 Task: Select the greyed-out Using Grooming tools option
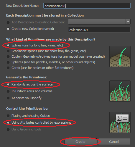(8, 129)
